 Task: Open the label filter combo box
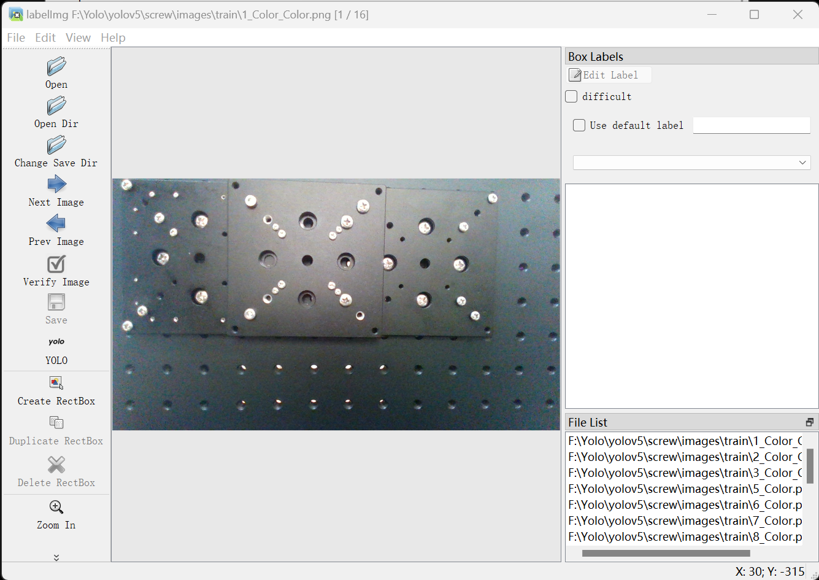(691, 163)
